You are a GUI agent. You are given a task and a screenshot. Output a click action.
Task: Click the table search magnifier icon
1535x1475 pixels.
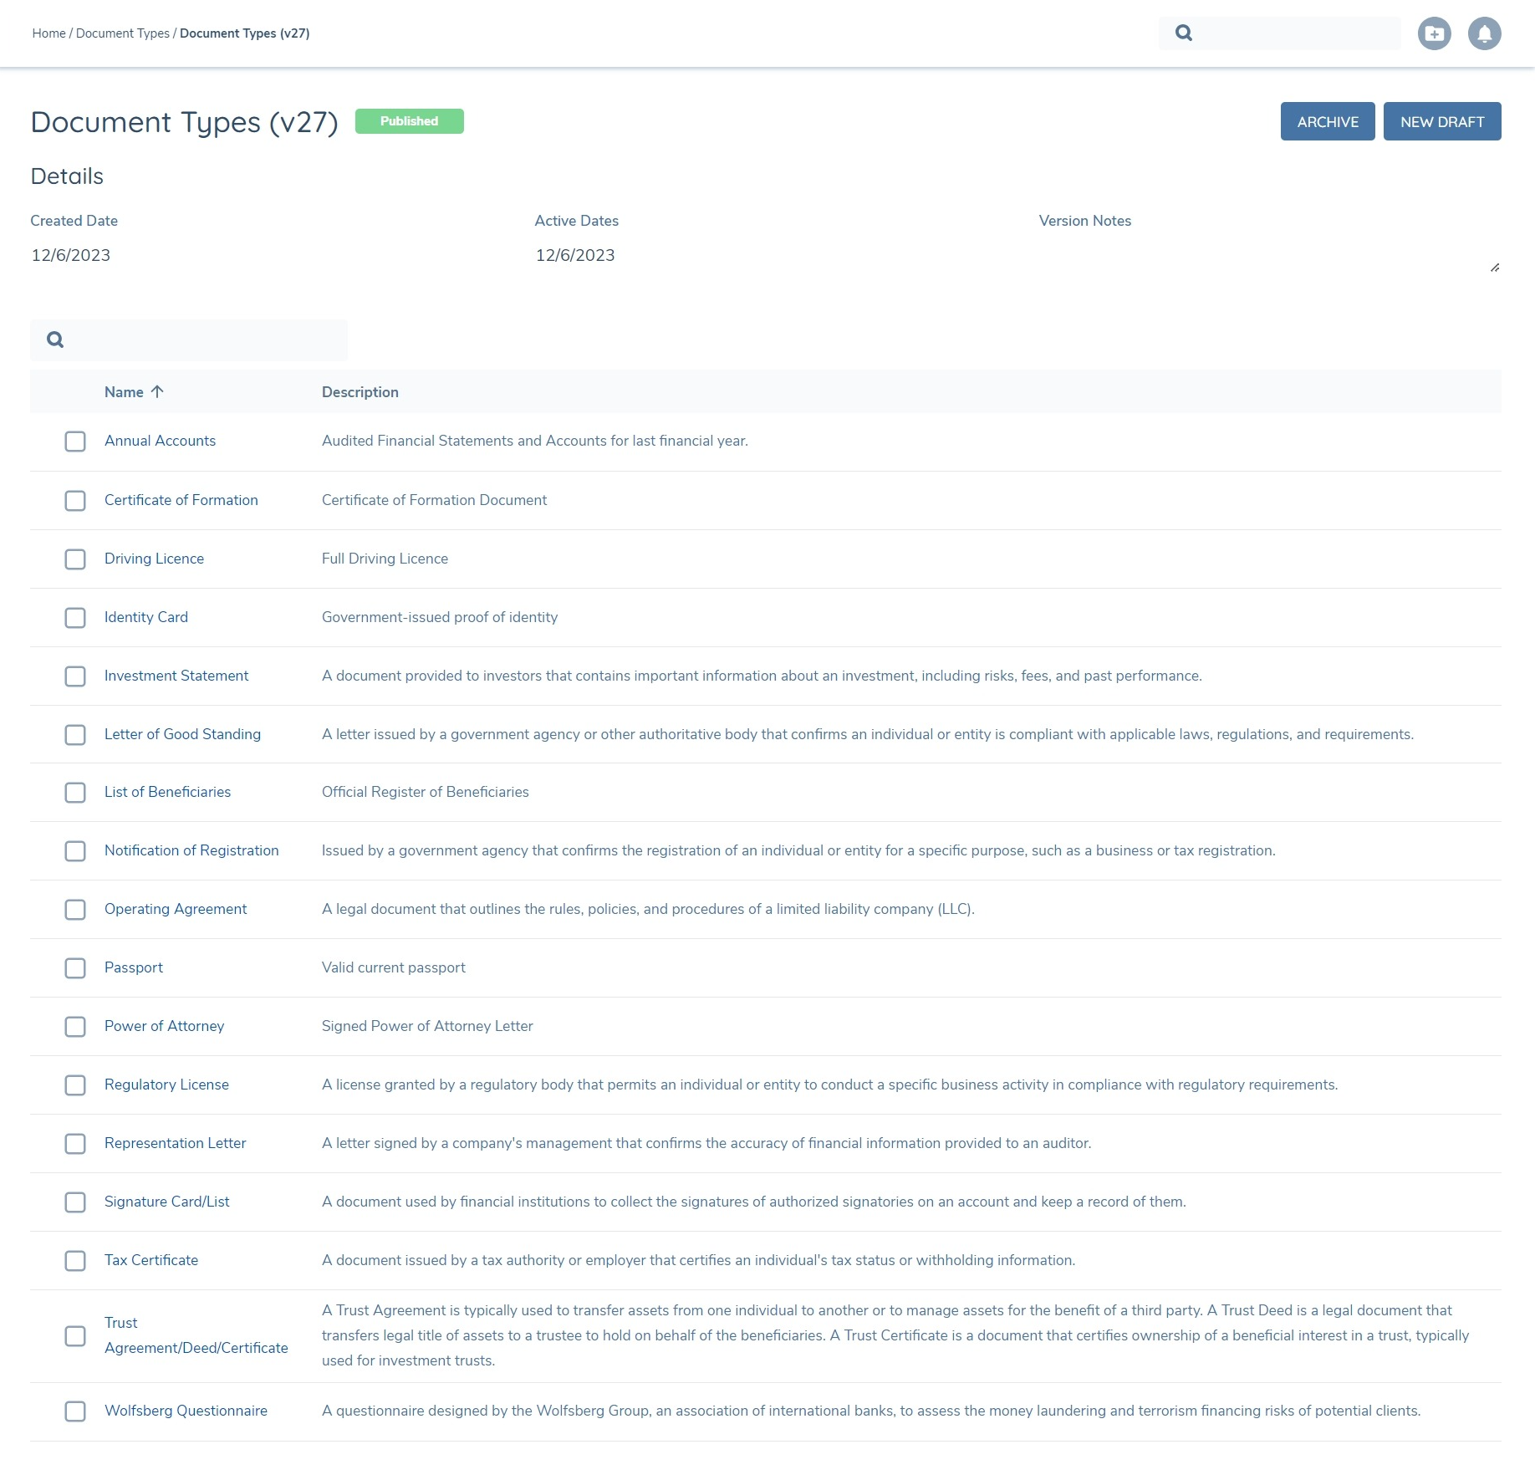point(55,339)
